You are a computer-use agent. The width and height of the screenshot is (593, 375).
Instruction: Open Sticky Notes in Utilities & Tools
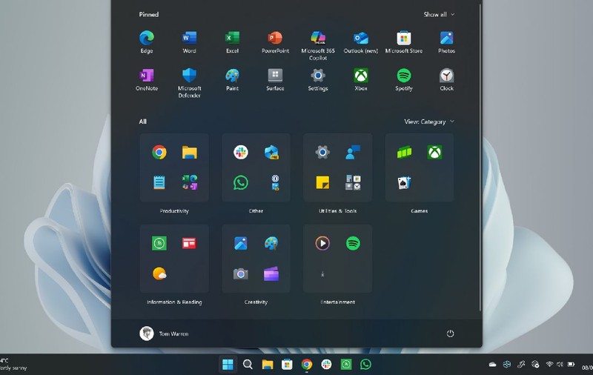[322, 182]
